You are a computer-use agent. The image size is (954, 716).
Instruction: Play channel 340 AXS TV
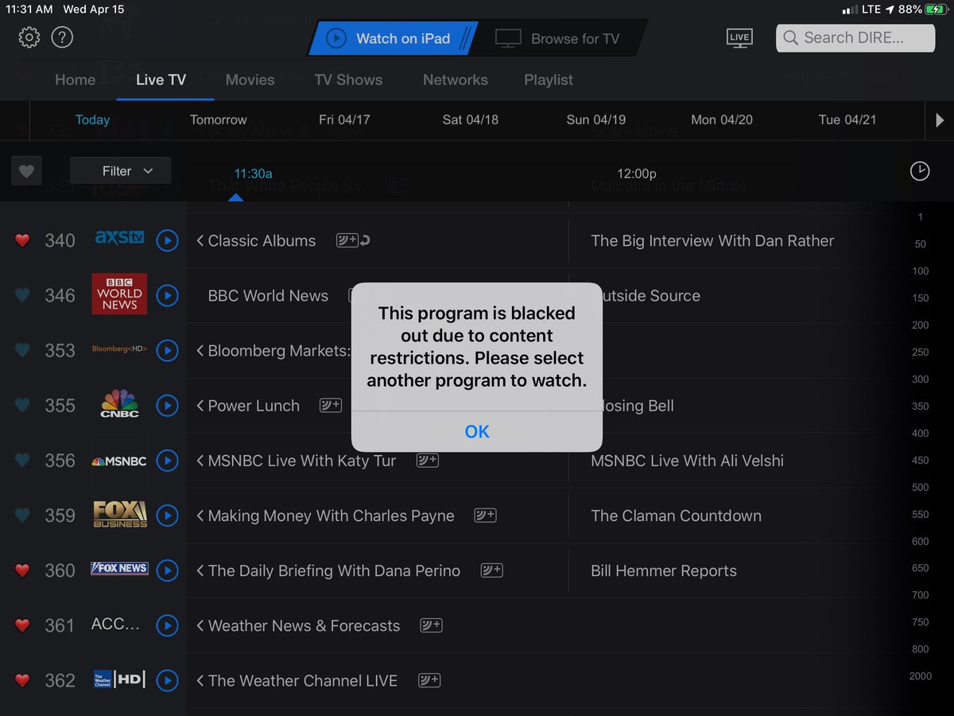(x=167, y=240)
